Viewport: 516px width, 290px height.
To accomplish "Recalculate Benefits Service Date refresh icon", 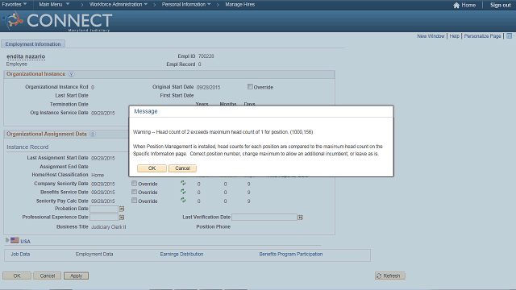I will pos(183,192).
